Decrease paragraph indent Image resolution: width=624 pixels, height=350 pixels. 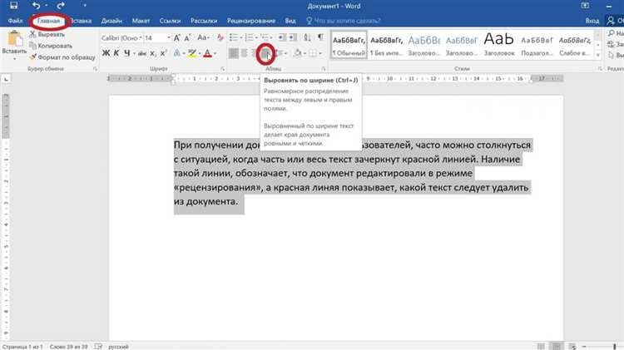tap(282, 37)
